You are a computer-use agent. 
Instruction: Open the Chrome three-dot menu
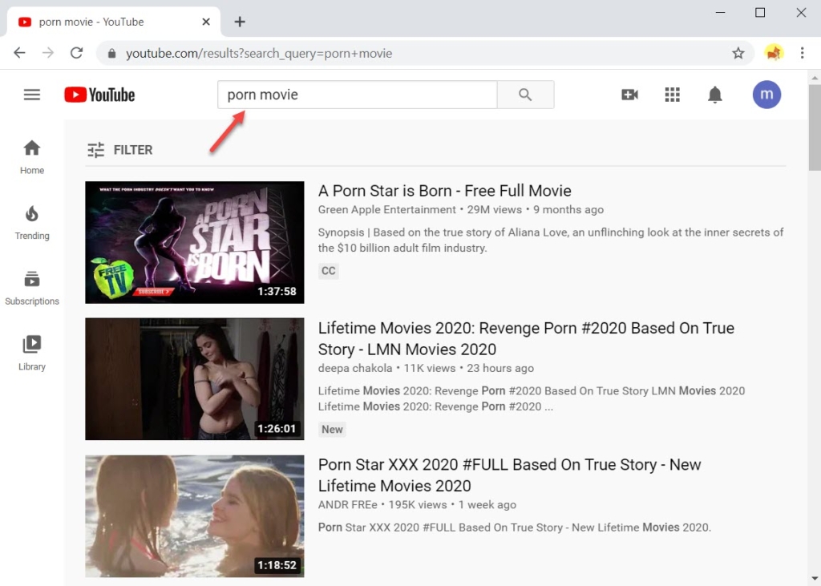(x=802, y=53)
